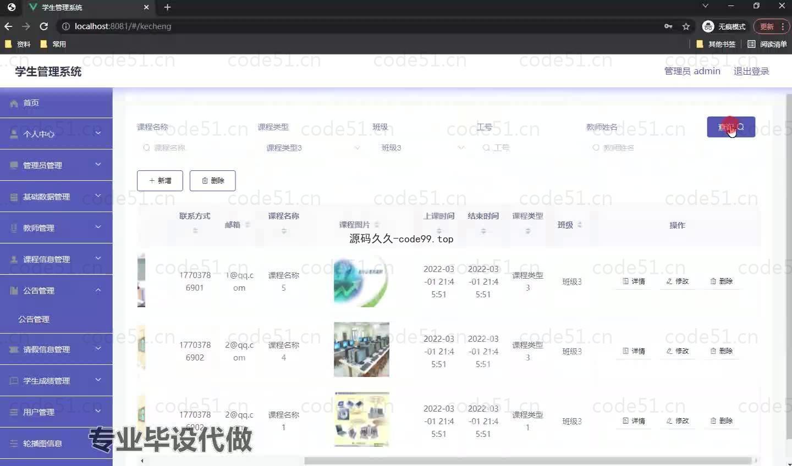The width and height of the screenshot is (792, 466).
Task: Click the 退出登录 logout link
Action: click(751, 71)
